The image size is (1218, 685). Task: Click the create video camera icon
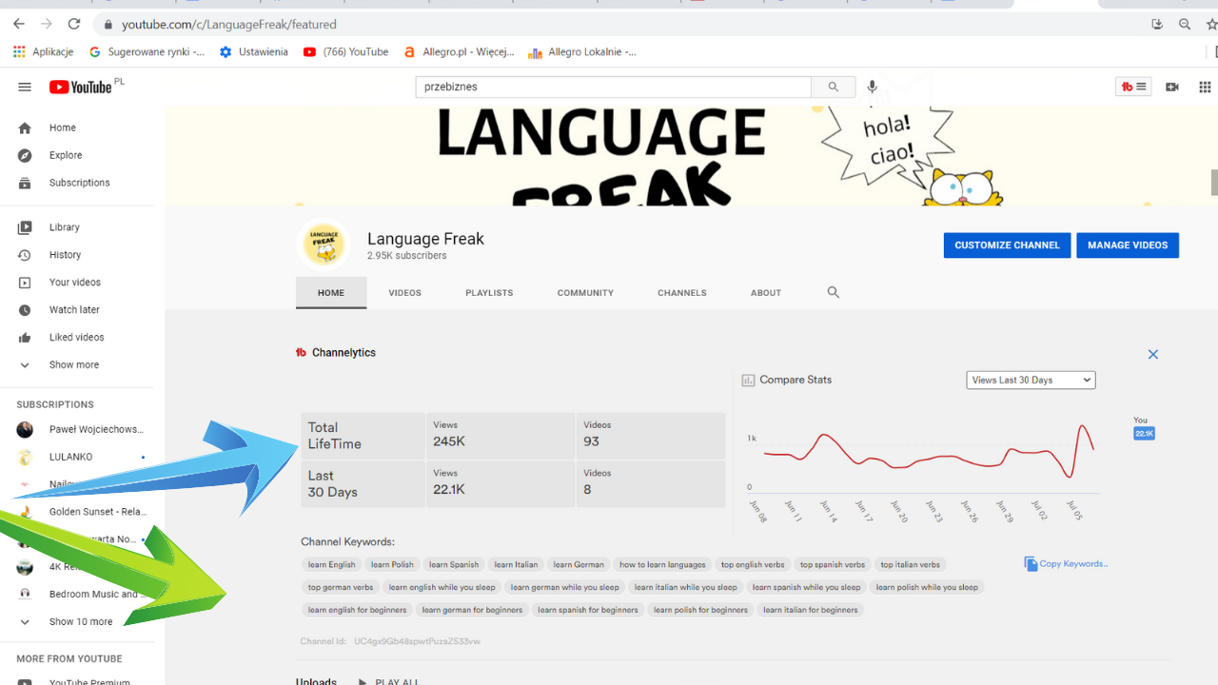1172,87
